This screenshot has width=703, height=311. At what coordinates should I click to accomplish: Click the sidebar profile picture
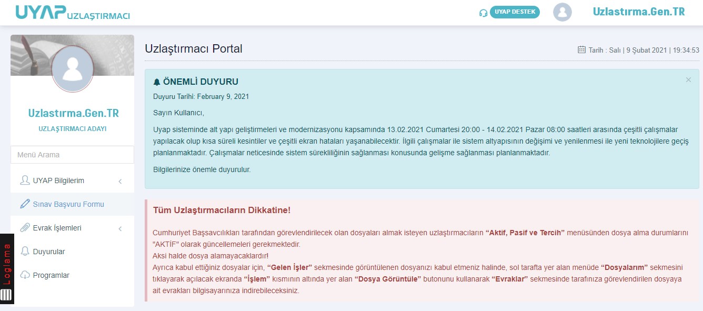73,69
